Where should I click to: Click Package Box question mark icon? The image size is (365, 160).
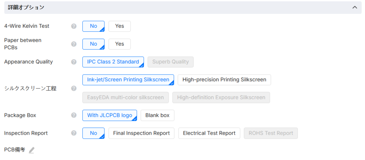tap(74, 115)
